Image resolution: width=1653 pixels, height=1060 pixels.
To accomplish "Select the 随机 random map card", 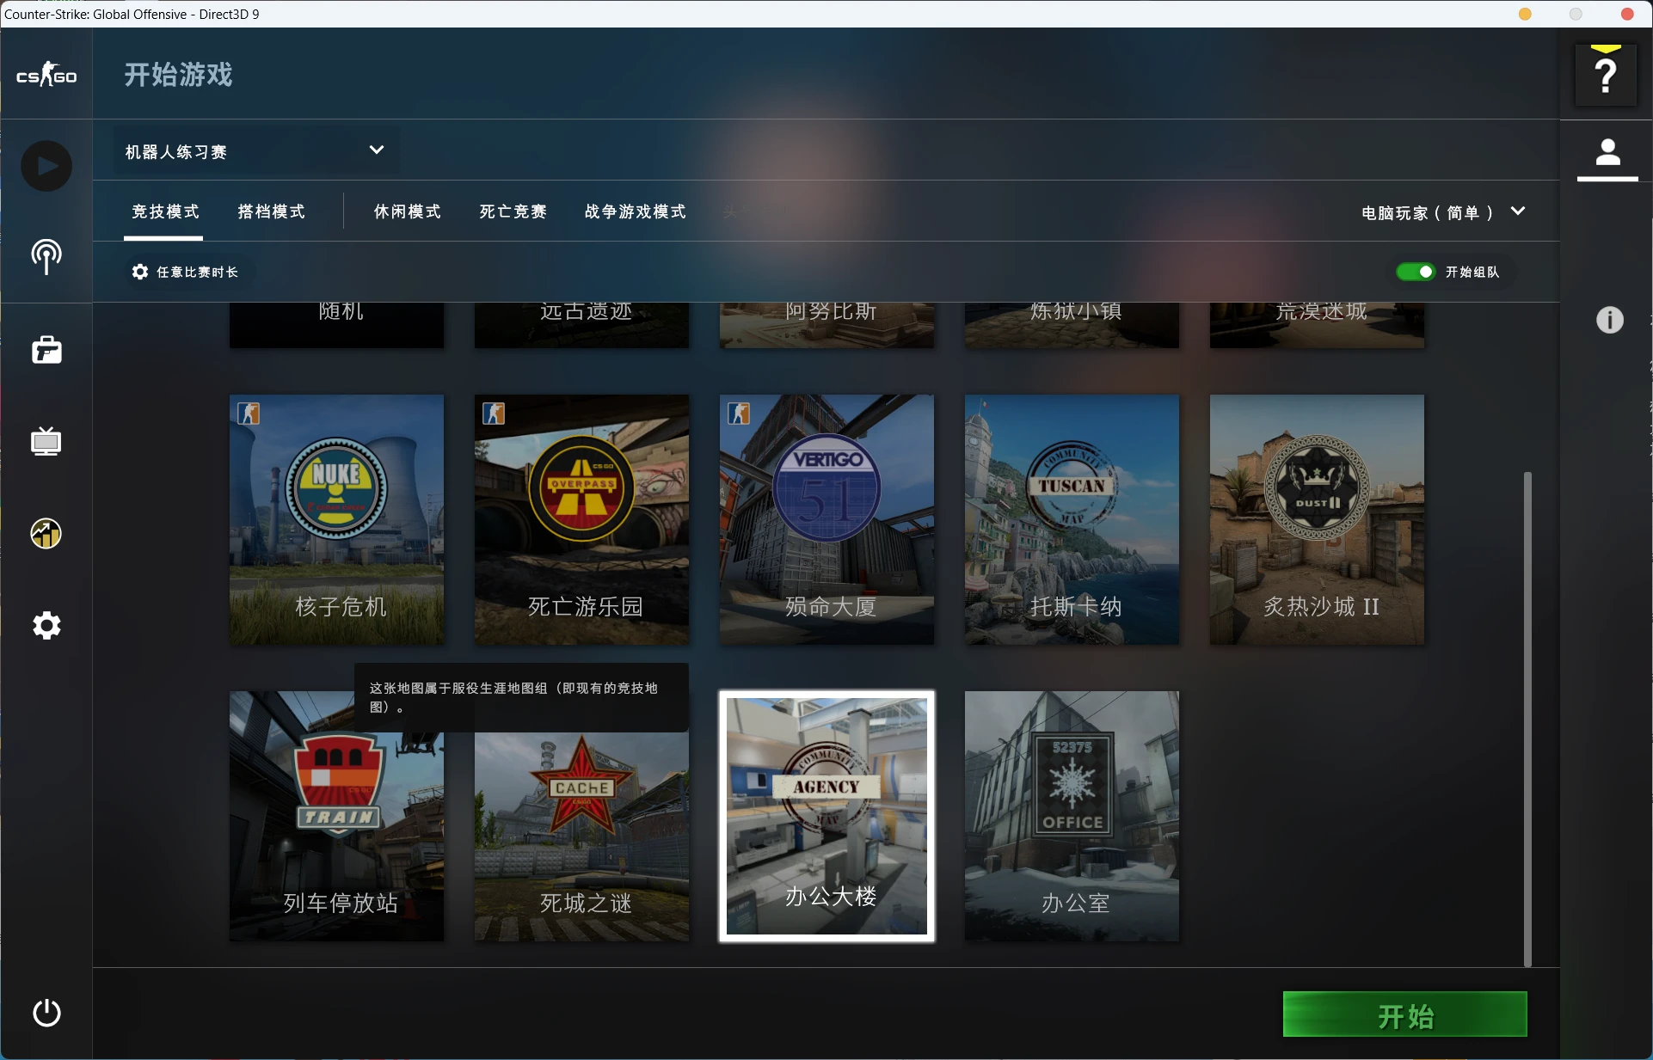I will [x=337, y=325].
